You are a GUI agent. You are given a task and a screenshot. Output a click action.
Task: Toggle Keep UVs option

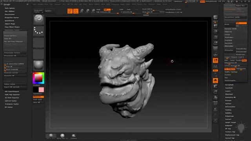[15, 39]
